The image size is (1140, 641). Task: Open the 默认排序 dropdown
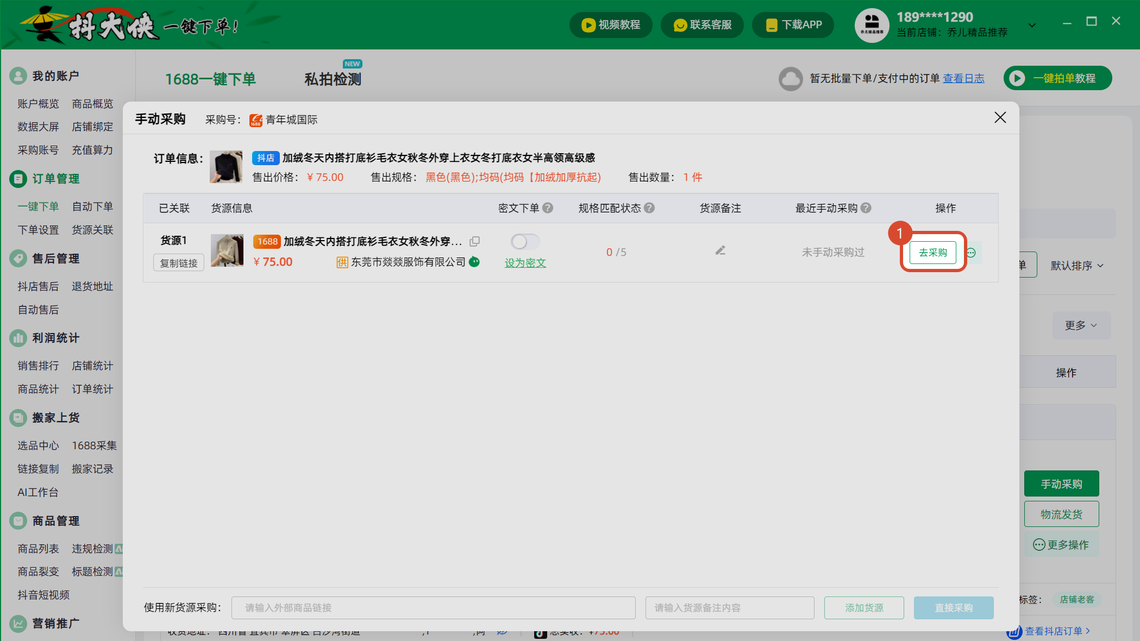point(1076,266)
